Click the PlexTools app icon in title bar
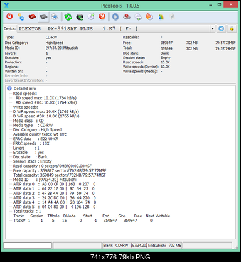This screenshot has width=241, height=262. (x=6, y=6)
